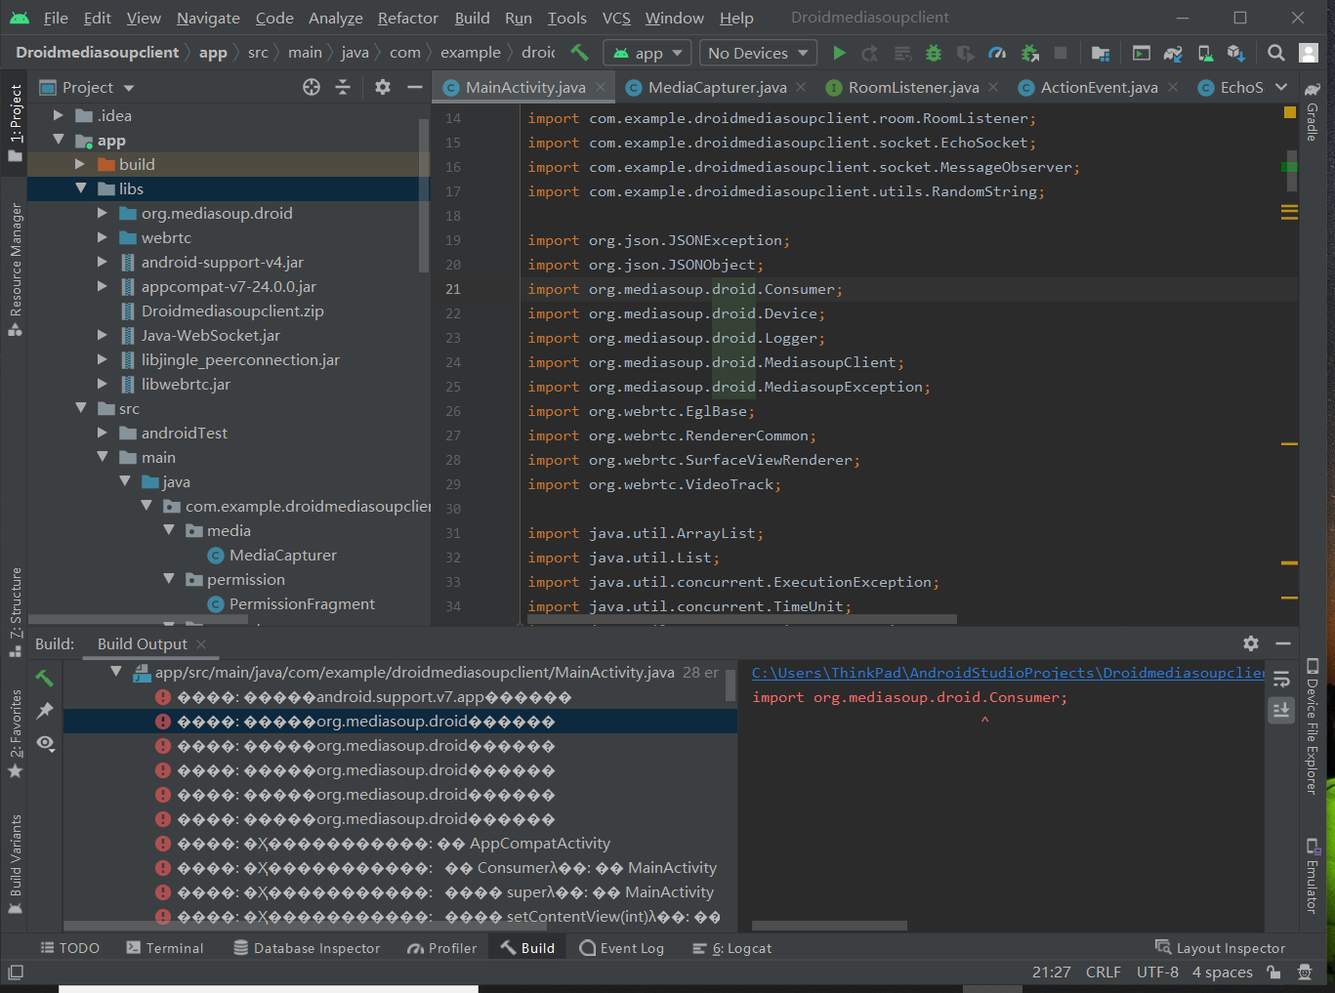Toggle soft-wrap in build output console
The image size is (1335, 993).
click(x=1281, y=679)
